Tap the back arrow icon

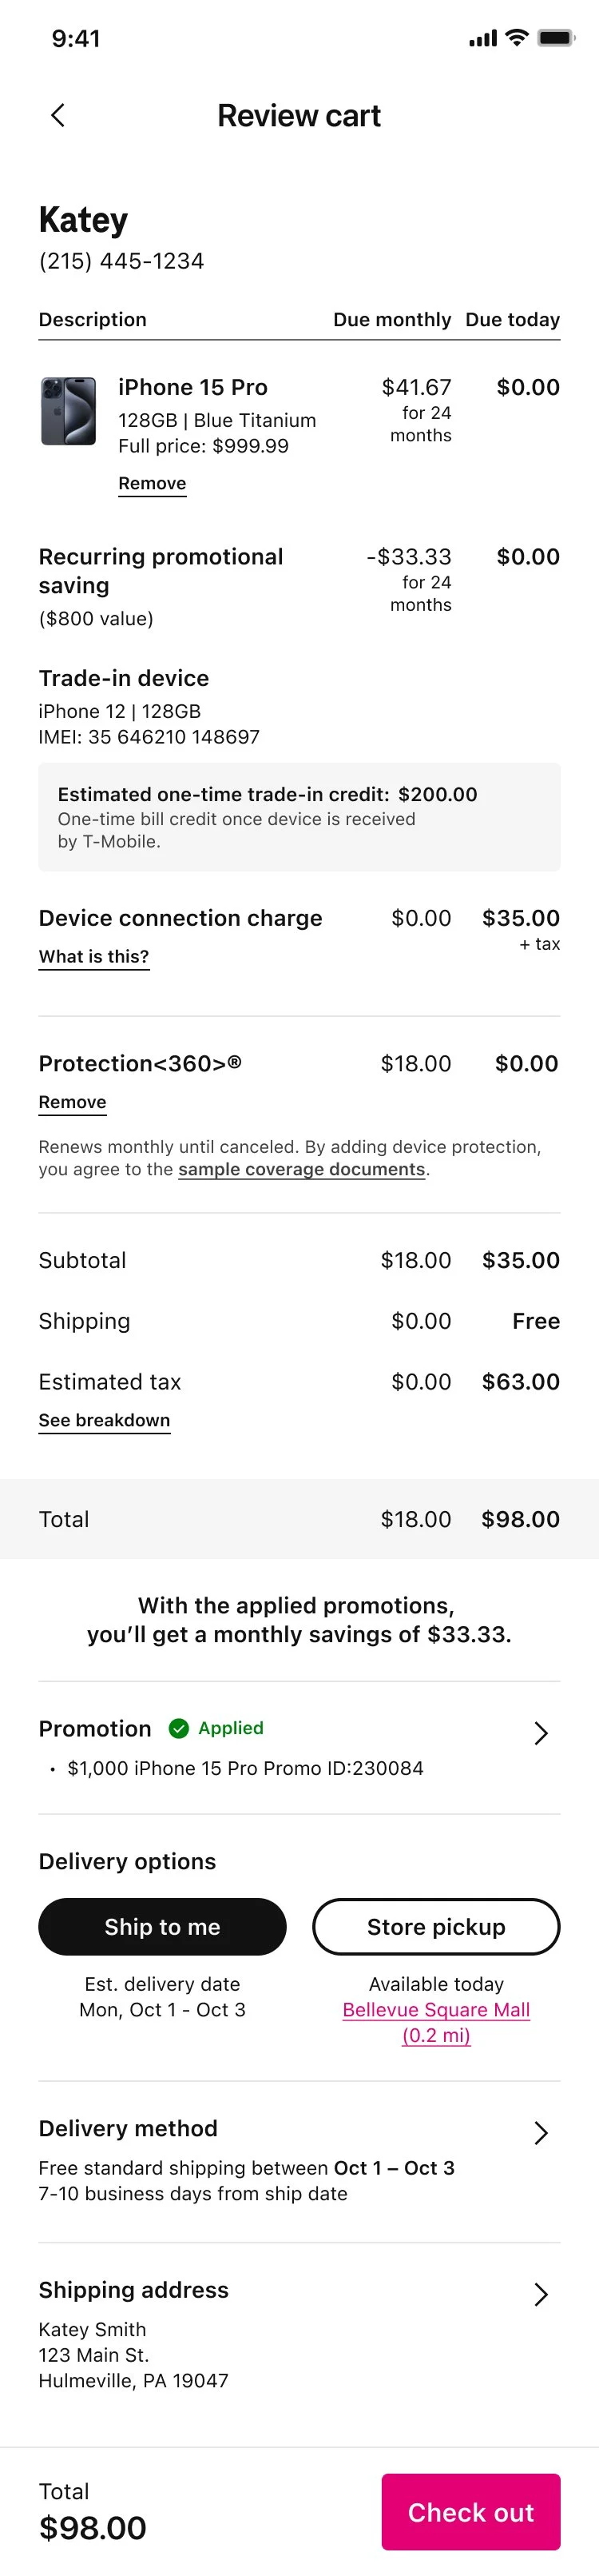[x=58, y=115]
